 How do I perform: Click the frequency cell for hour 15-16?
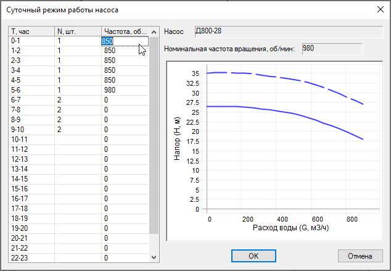click(125, 188)
